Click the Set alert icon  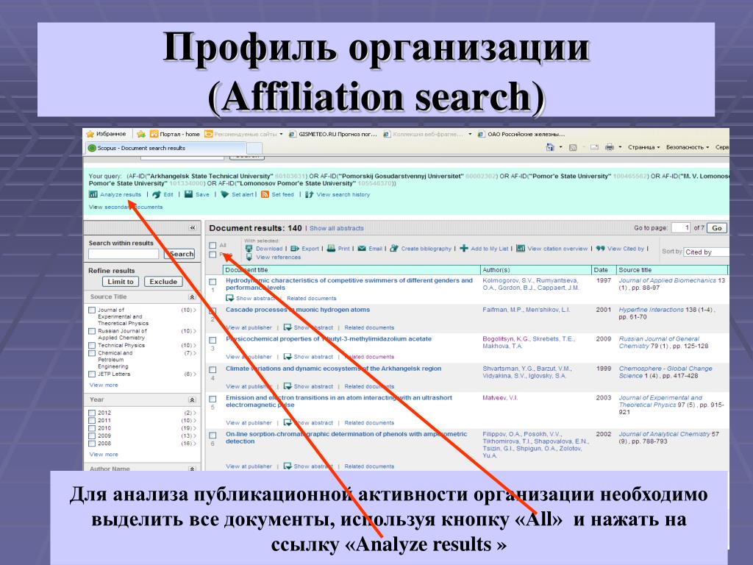(x=224, y=194)
